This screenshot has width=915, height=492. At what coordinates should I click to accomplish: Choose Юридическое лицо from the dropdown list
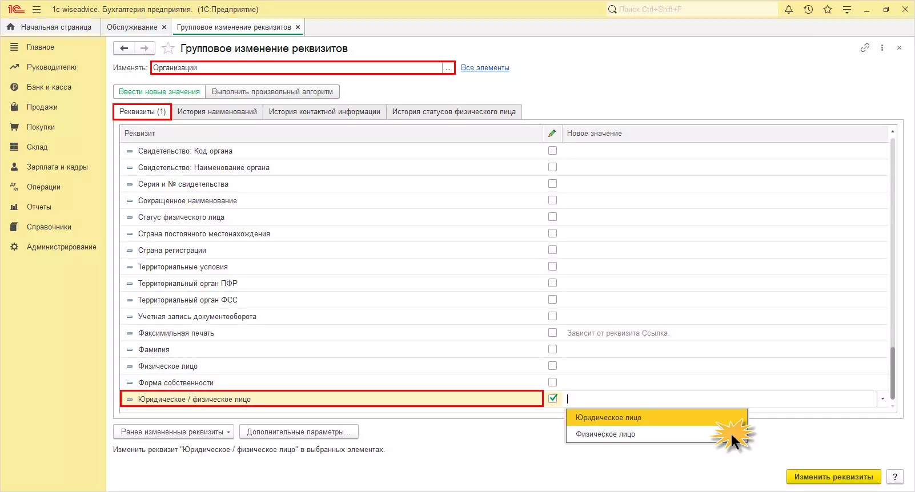point(657,418)
